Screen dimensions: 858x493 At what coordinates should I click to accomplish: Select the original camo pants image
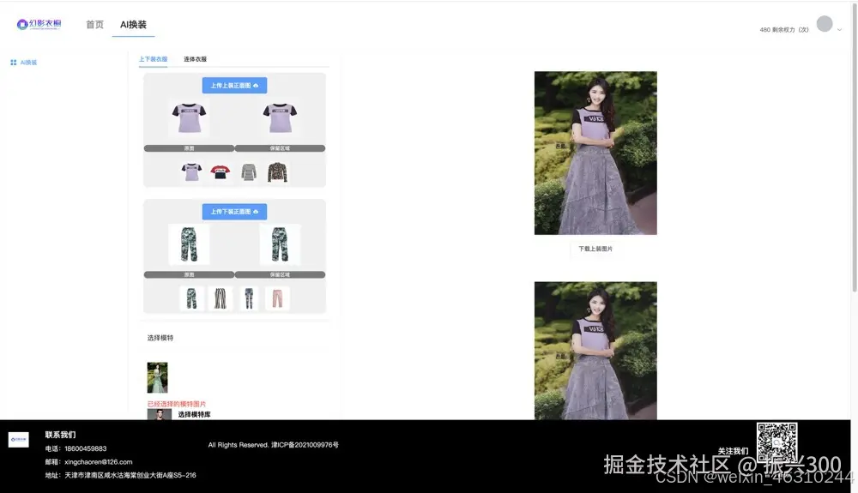tap(189, 243)
